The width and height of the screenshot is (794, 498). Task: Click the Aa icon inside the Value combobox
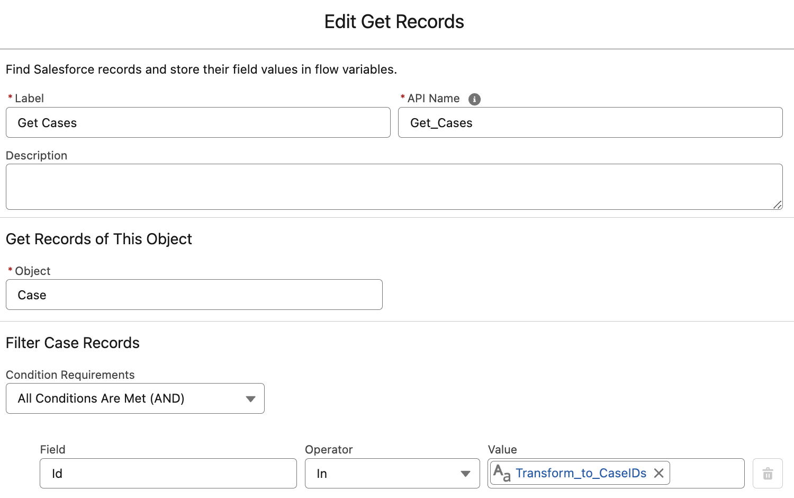click(x=501, y=473)
